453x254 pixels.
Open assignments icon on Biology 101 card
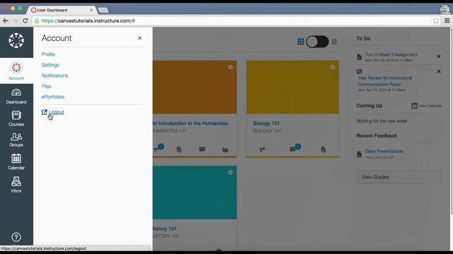click(x=323, y=149)
